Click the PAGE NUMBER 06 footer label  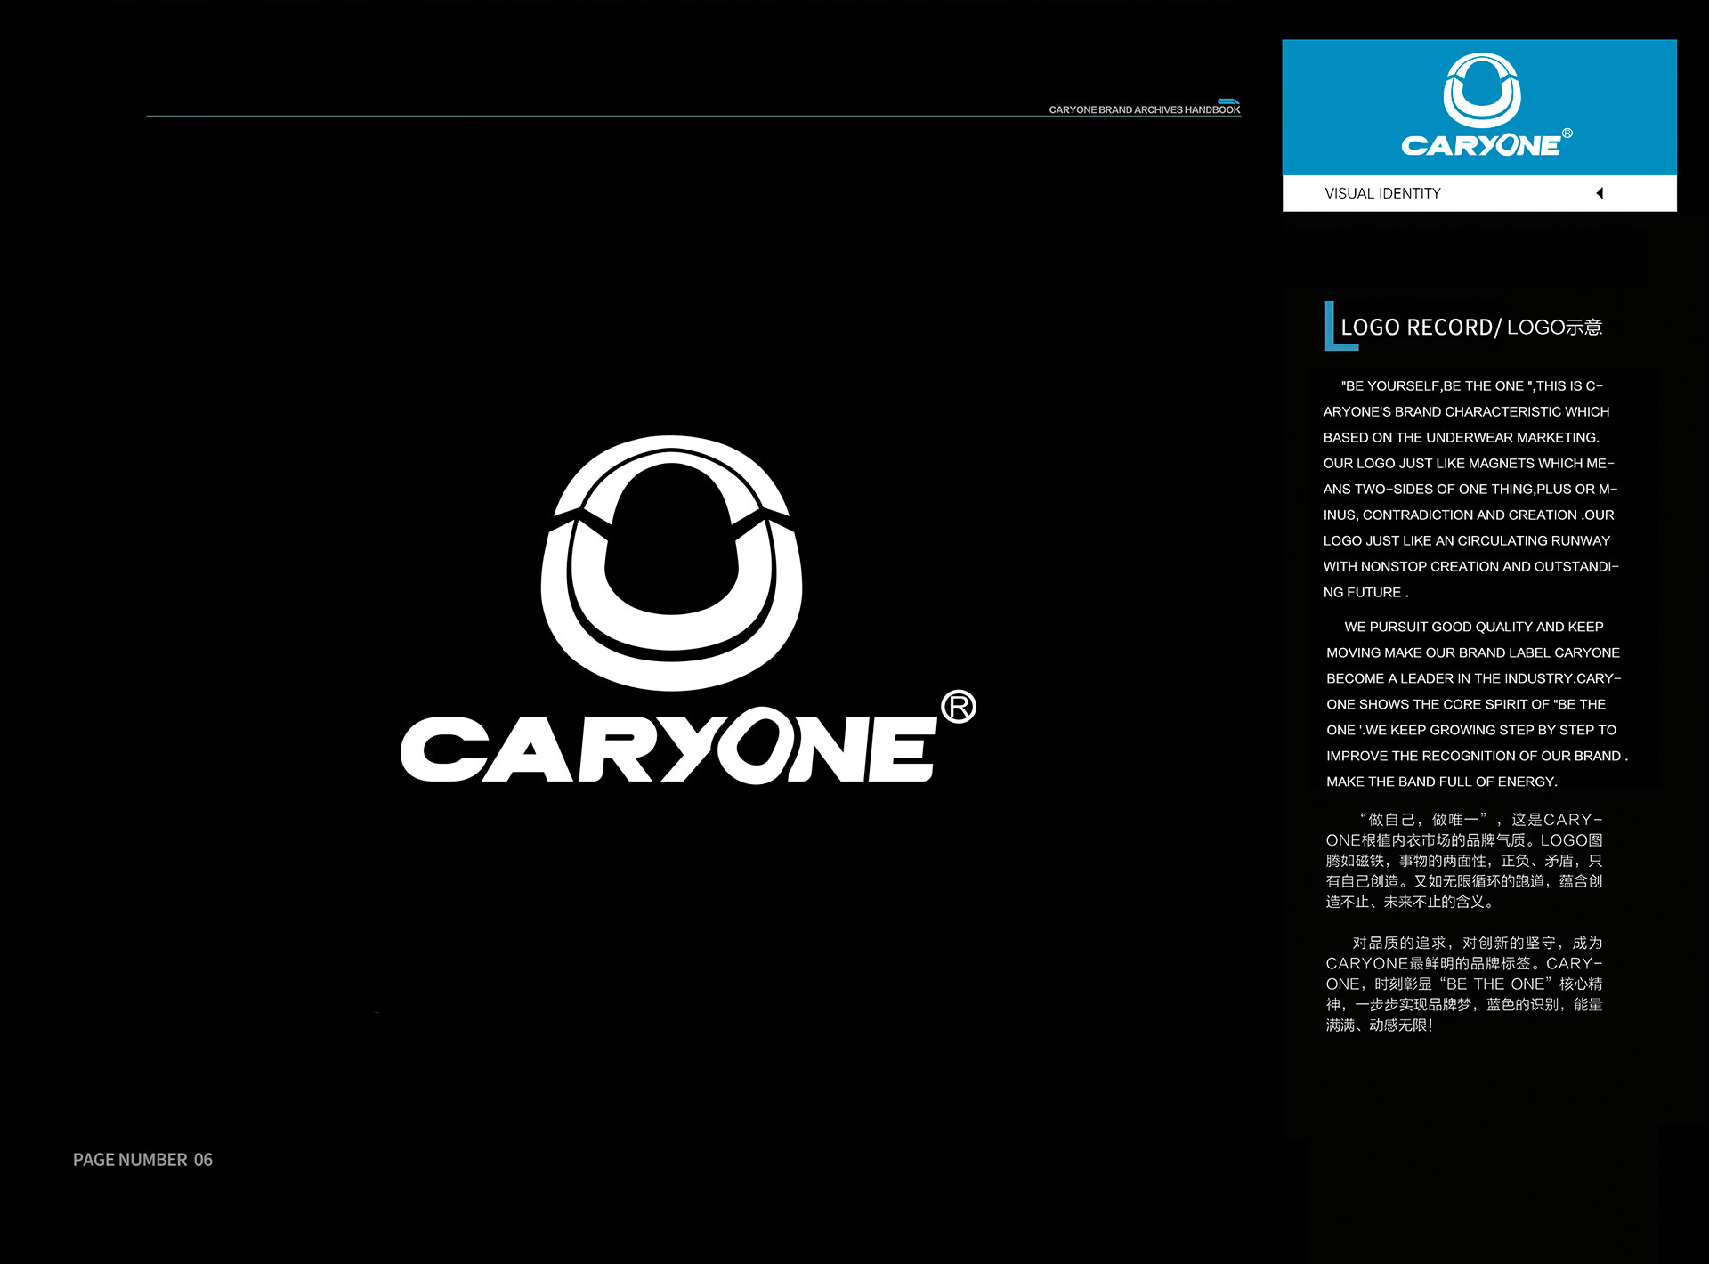tap(142, 1160)
